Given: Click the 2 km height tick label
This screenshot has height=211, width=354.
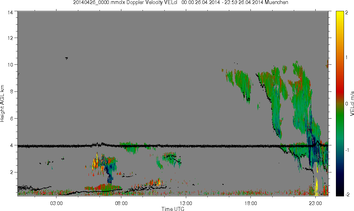Looking at the screenshot, I should (11, 172).
